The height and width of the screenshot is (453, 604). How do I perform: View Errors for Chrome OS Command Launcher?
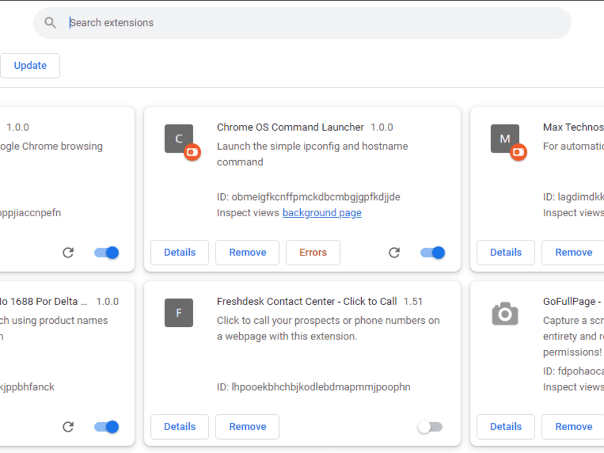(313, 252)
